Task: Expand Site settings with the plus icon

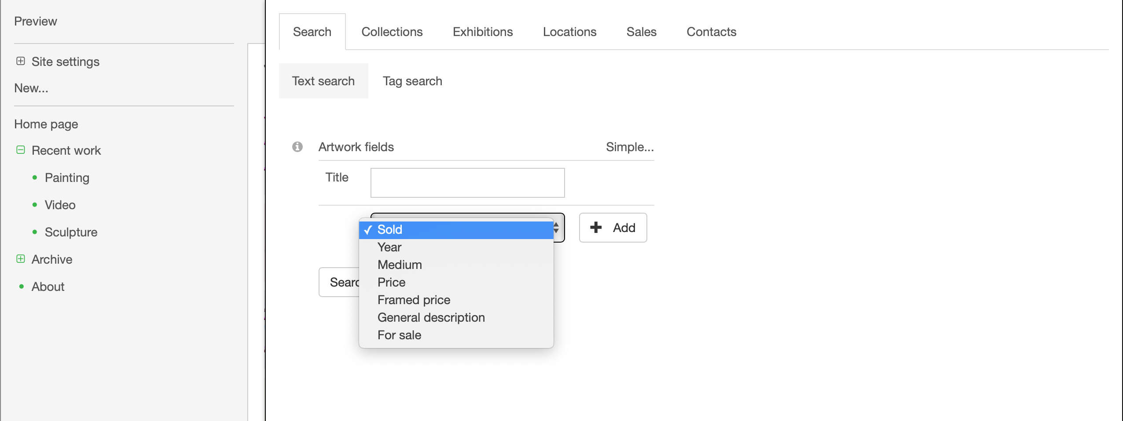Action: tap(21, 61)
